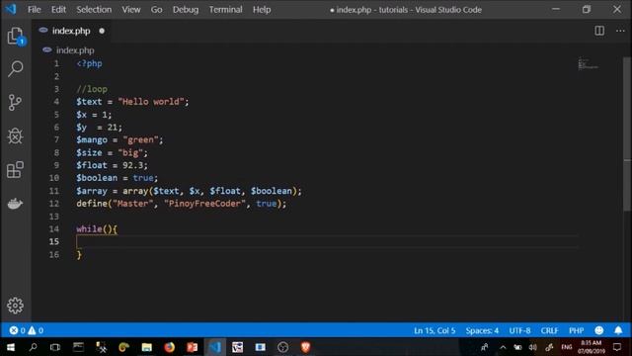
Task: Click the errors count icon in status bar
Action: [x=13, y=330]
